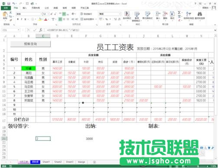
Task: Switch to the Insert ribbon tab
Action: [25, 8]
